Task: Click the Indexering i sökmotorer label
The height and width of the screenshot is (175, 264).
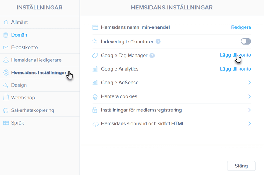Action: pos(127,42)
